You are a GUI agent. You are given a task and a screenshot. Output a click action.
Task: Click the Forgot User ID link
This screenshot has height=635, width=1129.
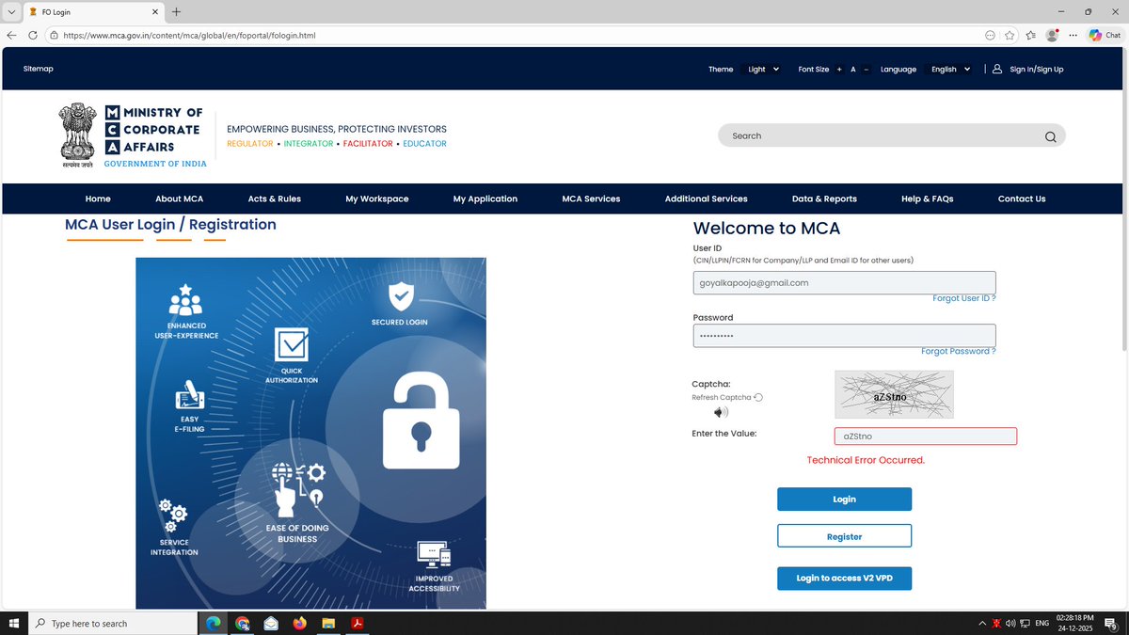click(x=963, y=298)
